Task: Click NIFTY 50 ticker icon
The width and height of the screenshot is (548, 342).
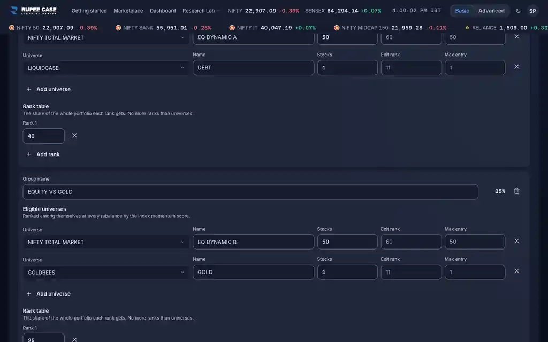Action: pyautogui.click(x=12, y=28)
